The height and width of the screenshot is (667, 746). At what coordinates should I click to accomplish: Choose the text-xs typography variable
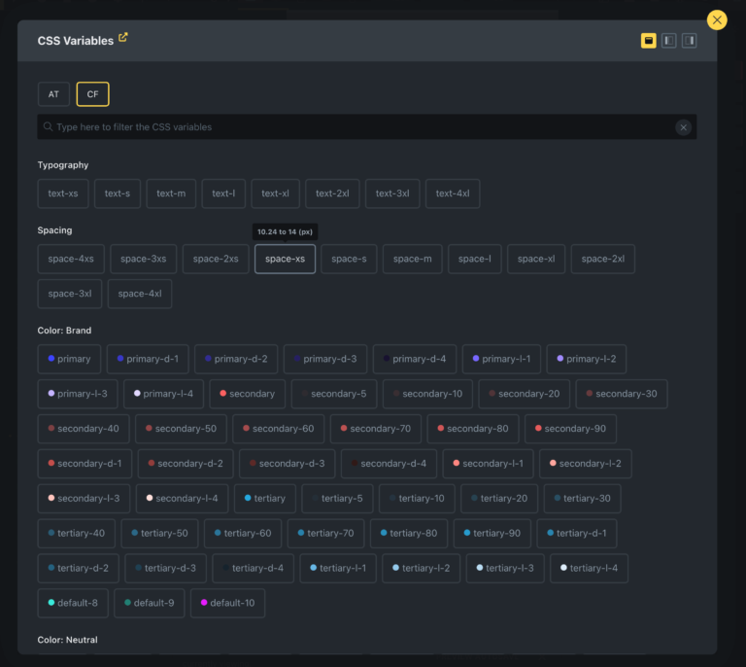[63, 193]
